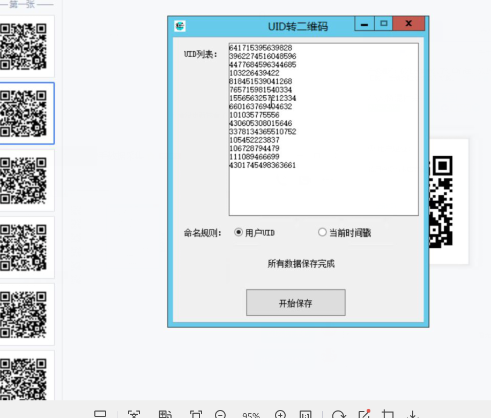Click inside the UID列表 text area

click(323, 130)
